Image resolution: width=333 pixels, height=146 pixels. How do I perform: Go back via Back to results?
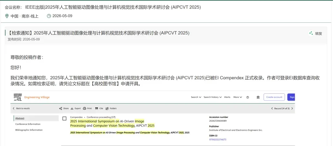click(21, 108)
